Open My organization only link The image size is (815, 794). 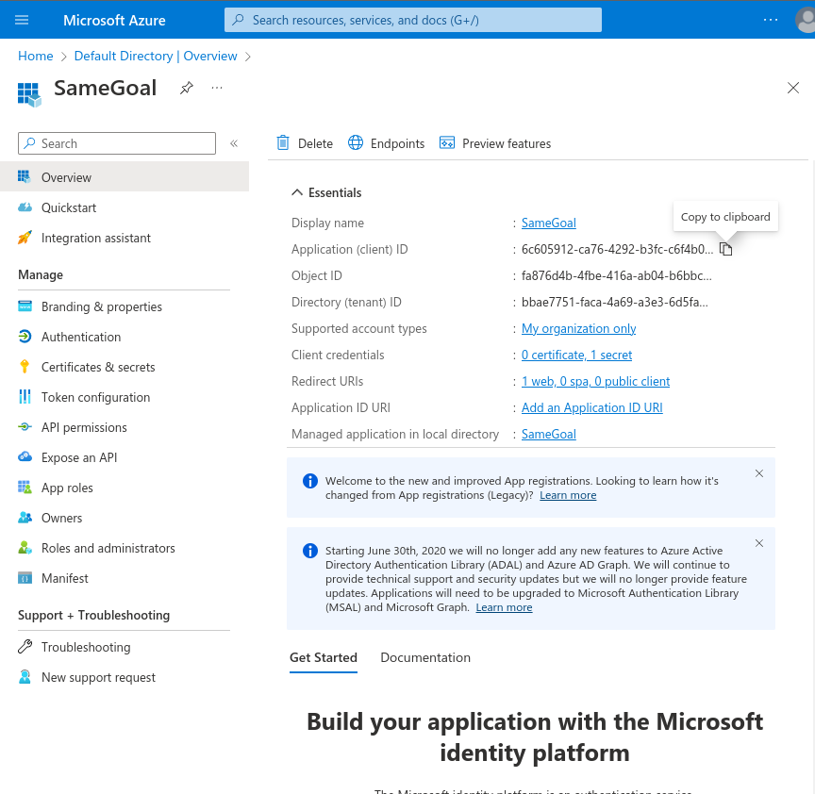click(578, 328)
